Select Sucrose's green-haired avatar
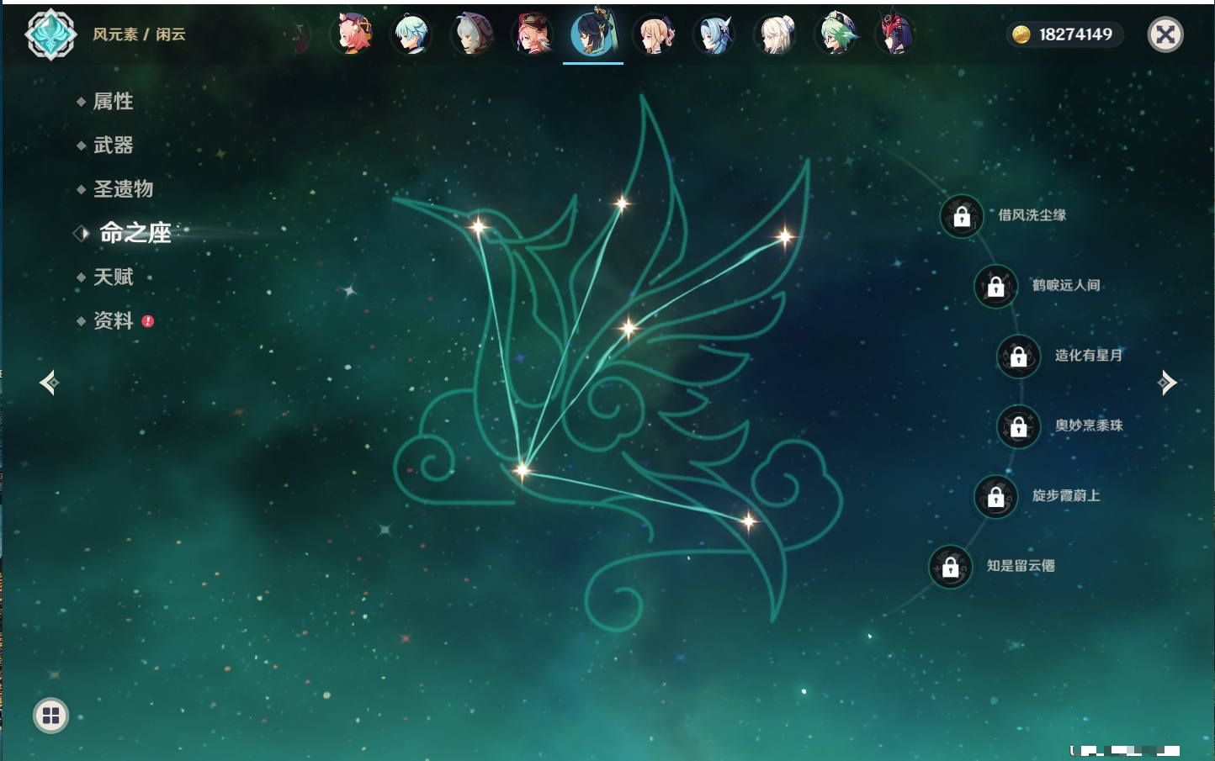Image resolution: width=1215 pixels, height=761 pixels. pyautogui.click(x=836, y=34)
